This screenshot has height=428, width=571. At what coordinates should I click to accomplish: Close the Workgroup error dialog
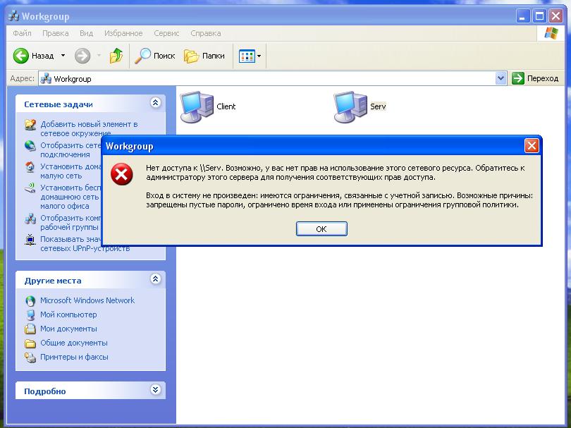click(x=532, y=146)
